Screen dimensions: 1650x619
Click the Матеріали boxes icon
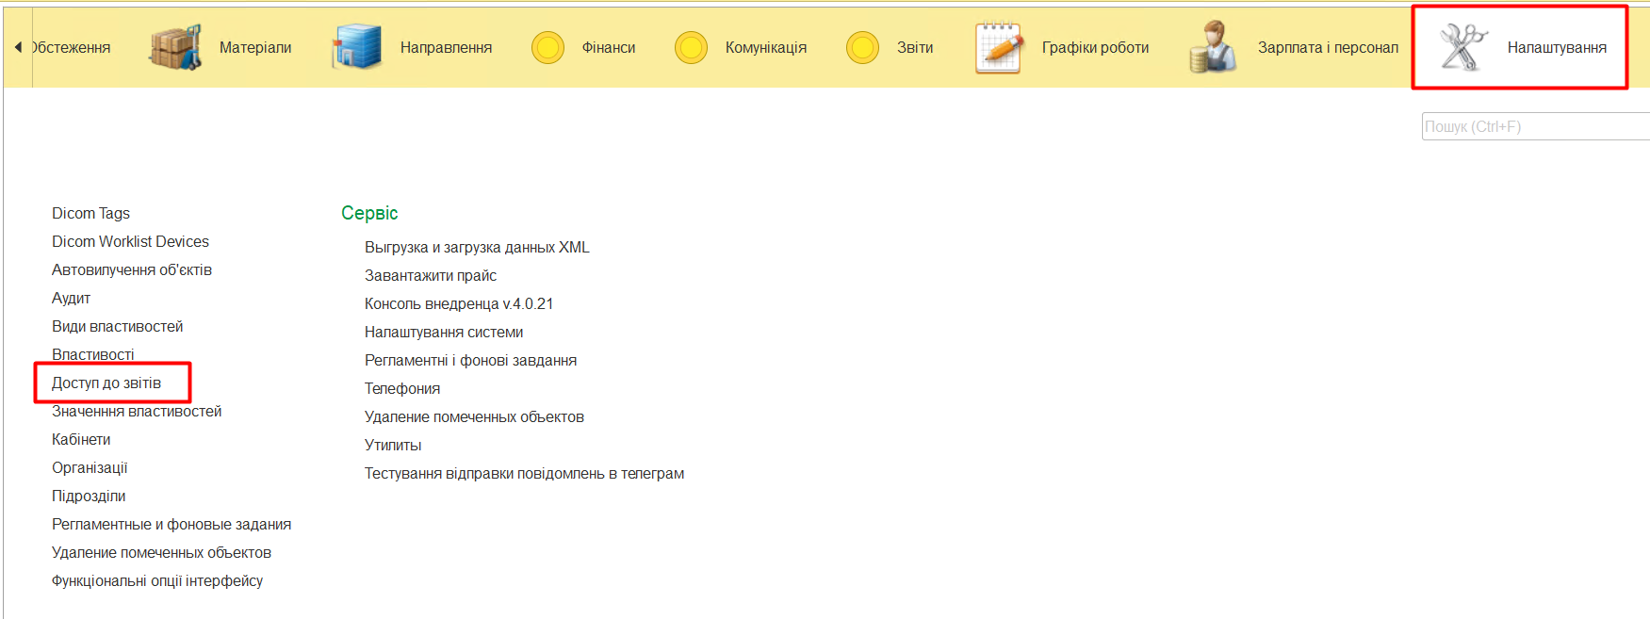tap(175, 47)
